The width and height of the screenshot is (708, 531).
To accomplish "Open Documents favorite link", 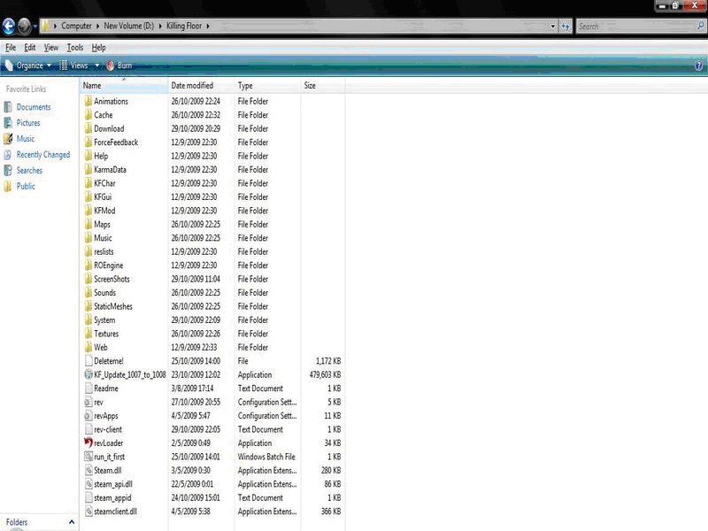I will pyautogui.click(x=34, y=107).
